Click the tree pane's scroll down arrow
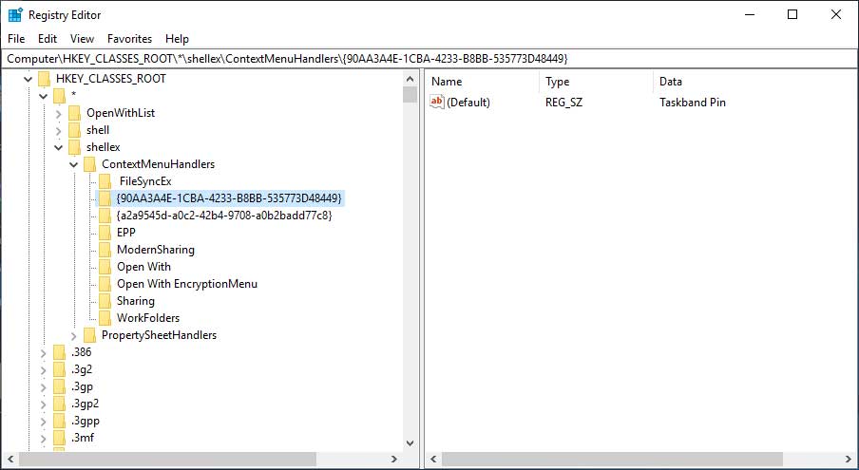Viewport: 859px width, 470px height. [x=410, y=443]
